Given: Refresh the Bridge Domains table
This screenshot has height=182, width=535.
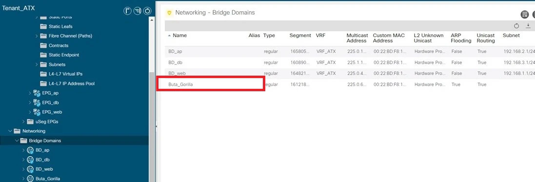Looking at the screenshot, I should click(516, 26).
